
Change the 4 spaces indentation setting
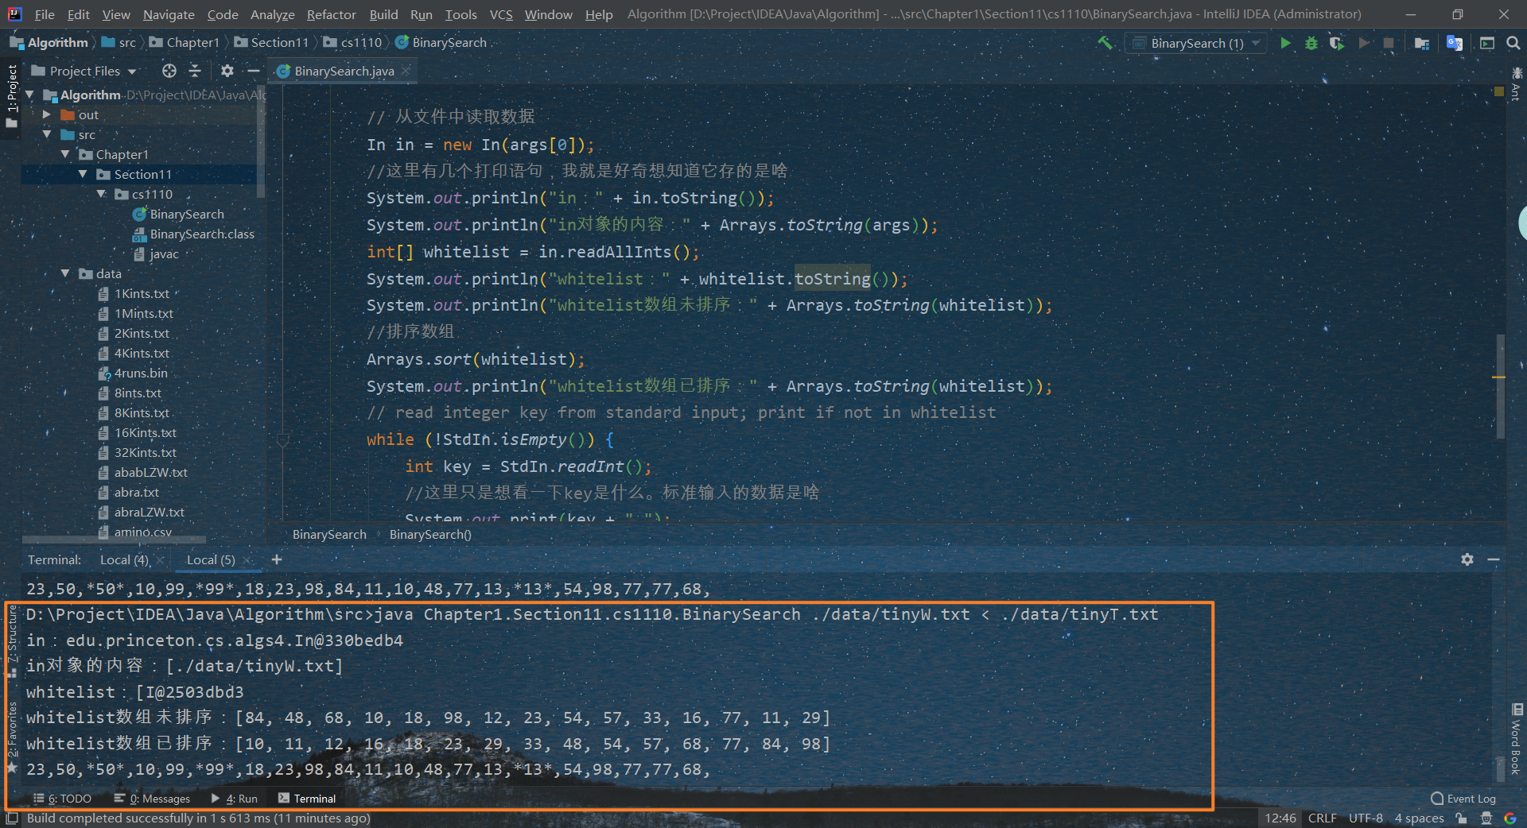1419,818
